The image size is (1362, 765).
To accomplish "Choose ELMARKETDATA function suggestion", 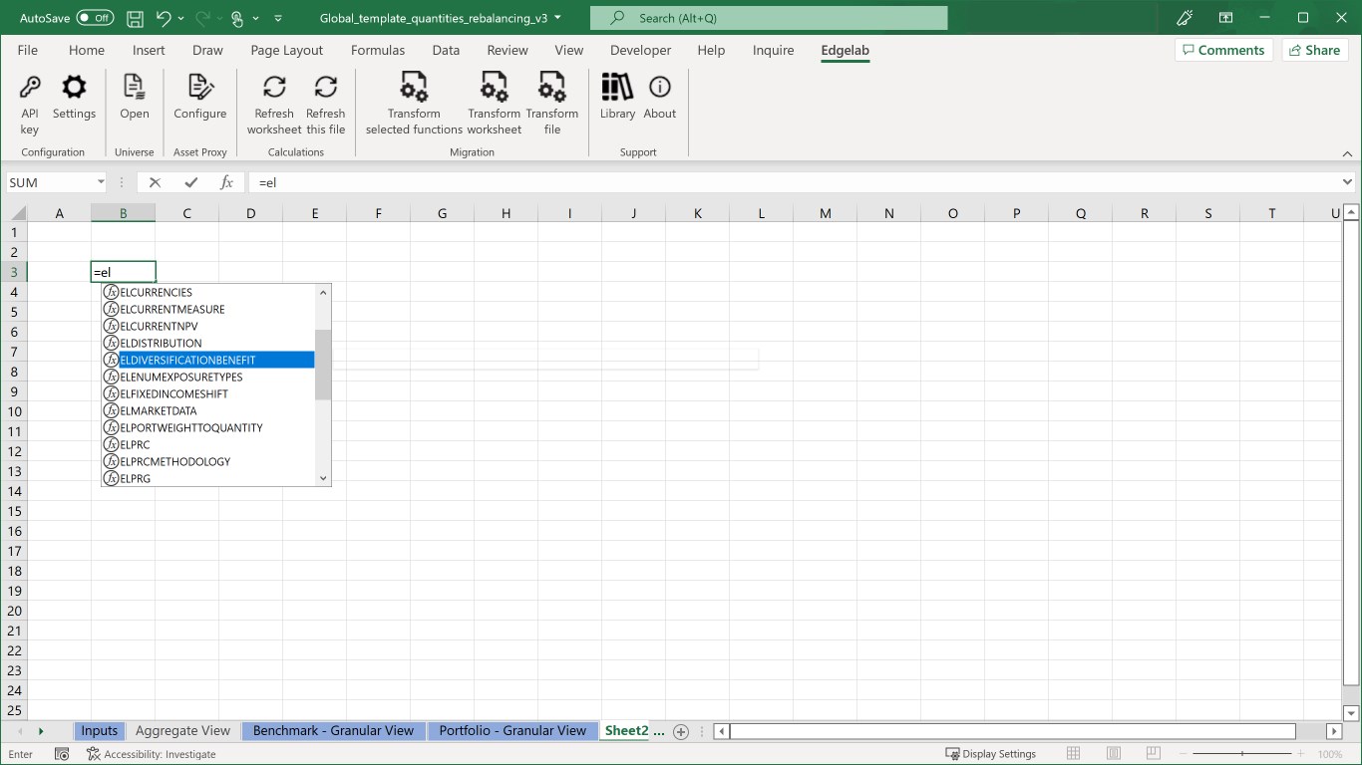I will [209, 410].
